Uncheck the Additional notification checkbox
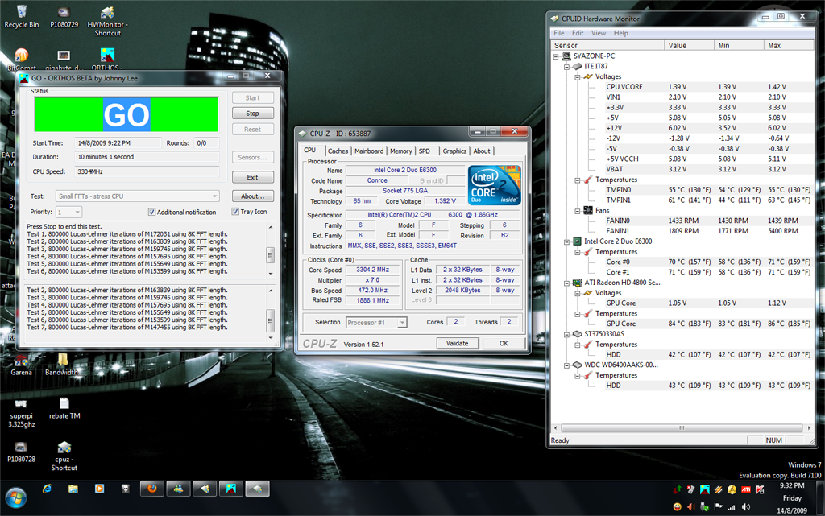The width and height of the screenshot is (825, 516). click(x=151, y=213)
